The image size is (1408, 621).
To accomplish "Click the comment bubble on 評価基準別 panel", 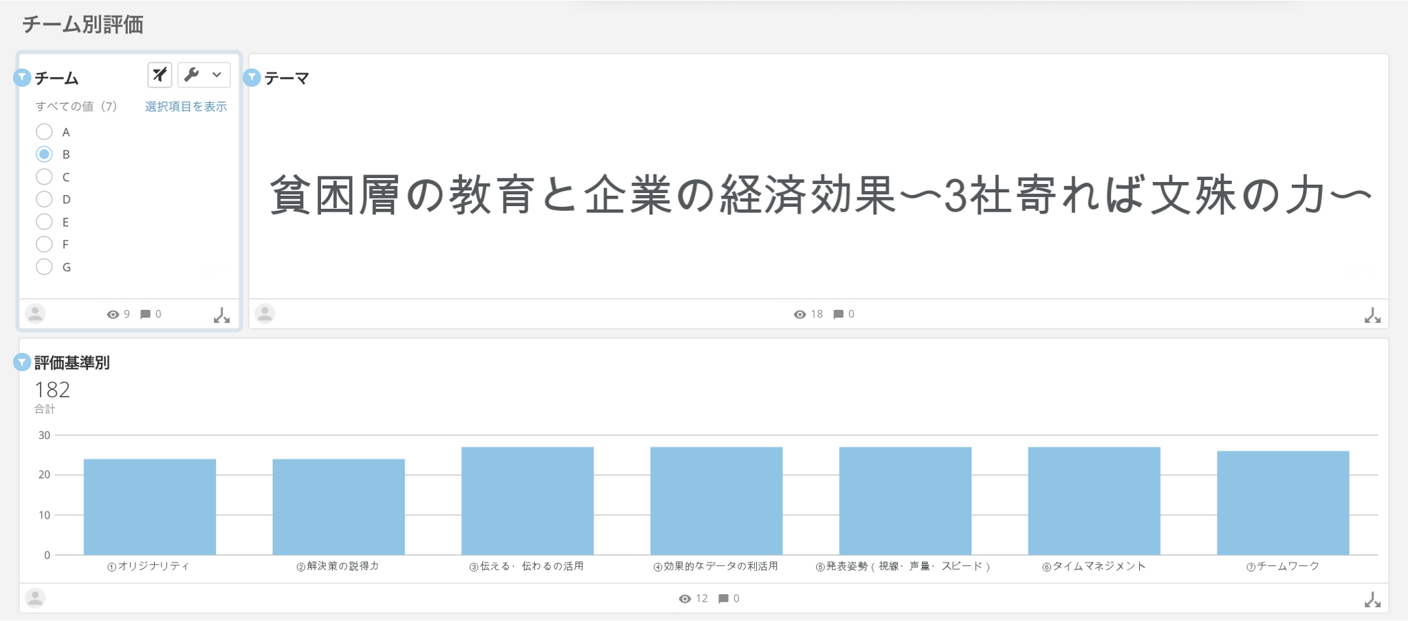I will click(723, 598).
